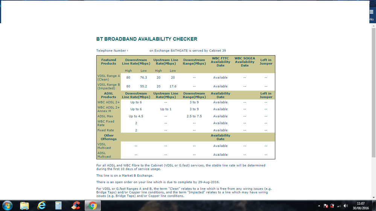Click the BT Broadband Availability Checker heading
The width and height of the screenshot is (376, 211).
147,39
